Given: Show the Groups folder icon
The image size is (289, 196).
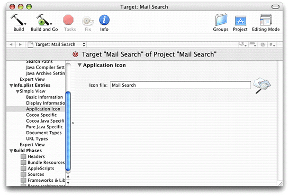Looking at the screenshot, I should click(x=221, y=20).
